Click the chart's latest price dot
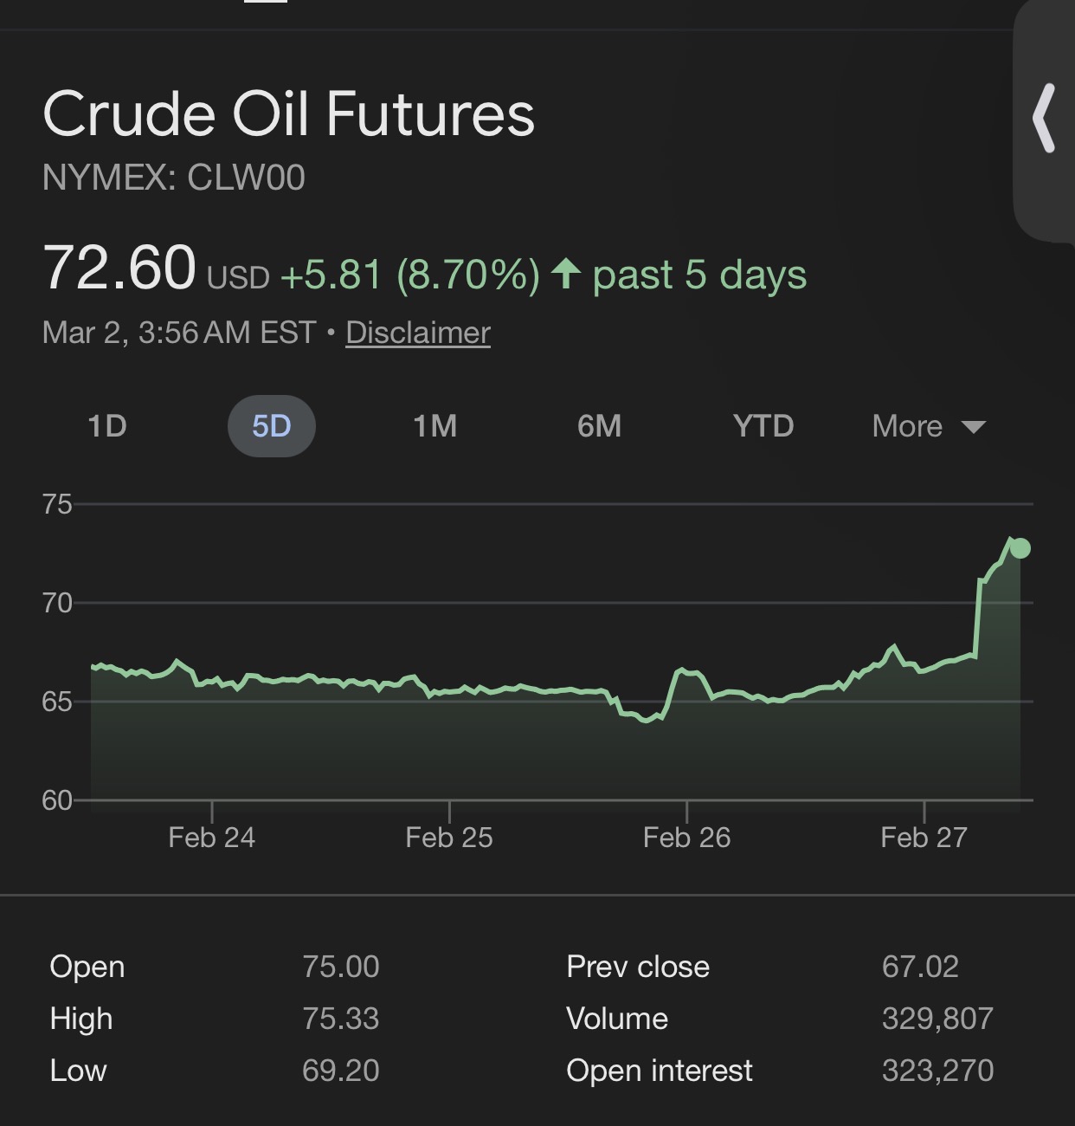 click(x=1020, y=548)
